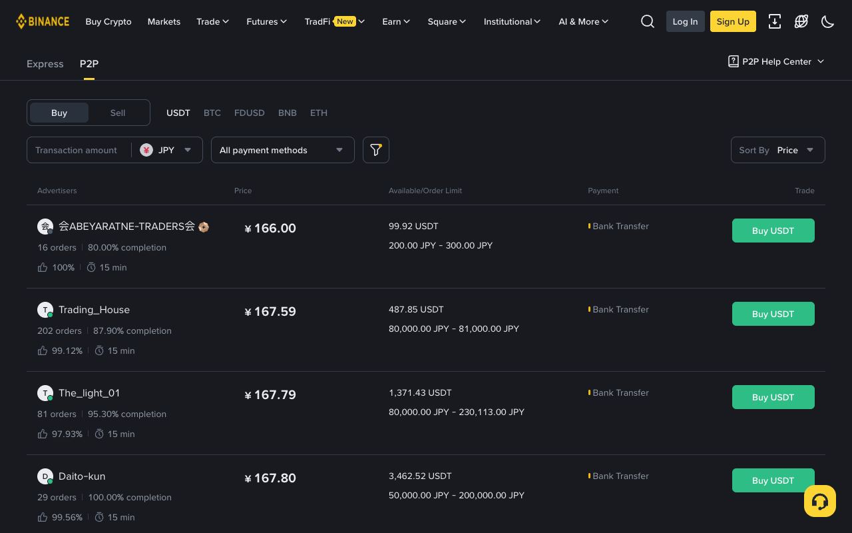This screenshot has height=533, width=852.
Task: Expand the P2P Help Center chevron
Action: tap(821, 61)
